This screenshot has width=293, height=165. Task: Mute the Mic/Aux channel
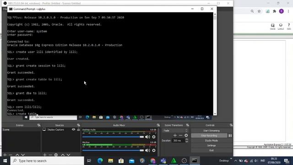[147, 150]
